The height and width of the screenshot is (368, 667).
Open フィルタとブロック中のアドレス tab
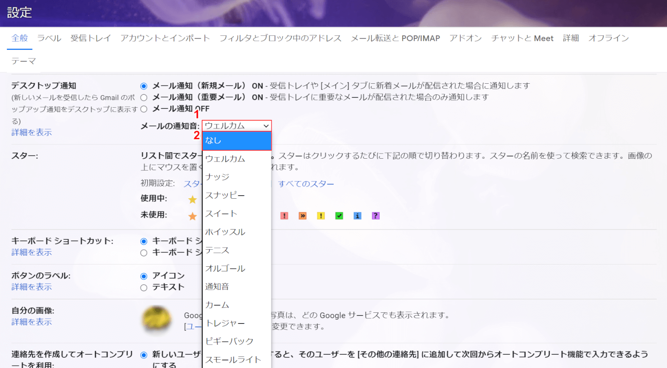click(x=281, y=38)
